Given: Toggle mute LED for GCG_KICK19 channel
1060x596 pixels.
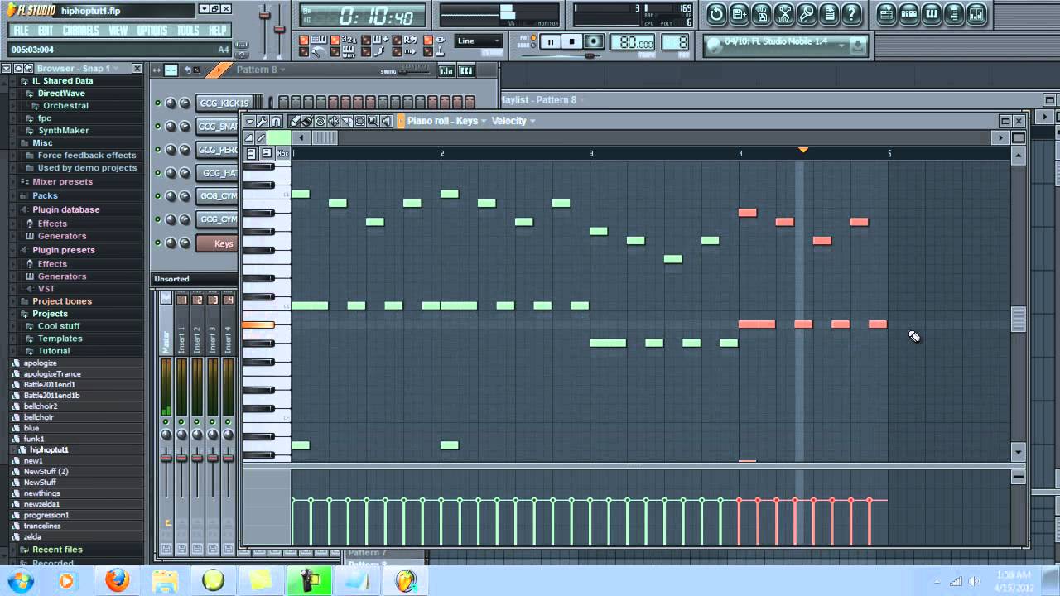Looking at the screenshot, I should pyautogui.click(x=157, y=103).
